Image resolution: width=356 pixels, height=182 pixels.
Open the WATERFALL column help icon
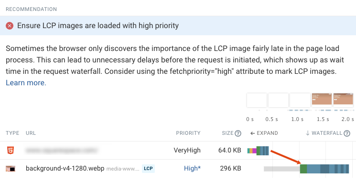click(x=347, y=133)
